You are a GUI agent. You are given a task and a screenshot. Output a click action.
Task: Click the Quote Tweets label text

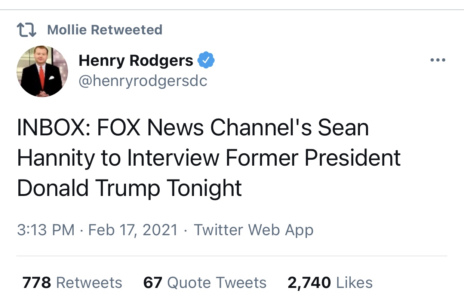[x=217, y=283]
